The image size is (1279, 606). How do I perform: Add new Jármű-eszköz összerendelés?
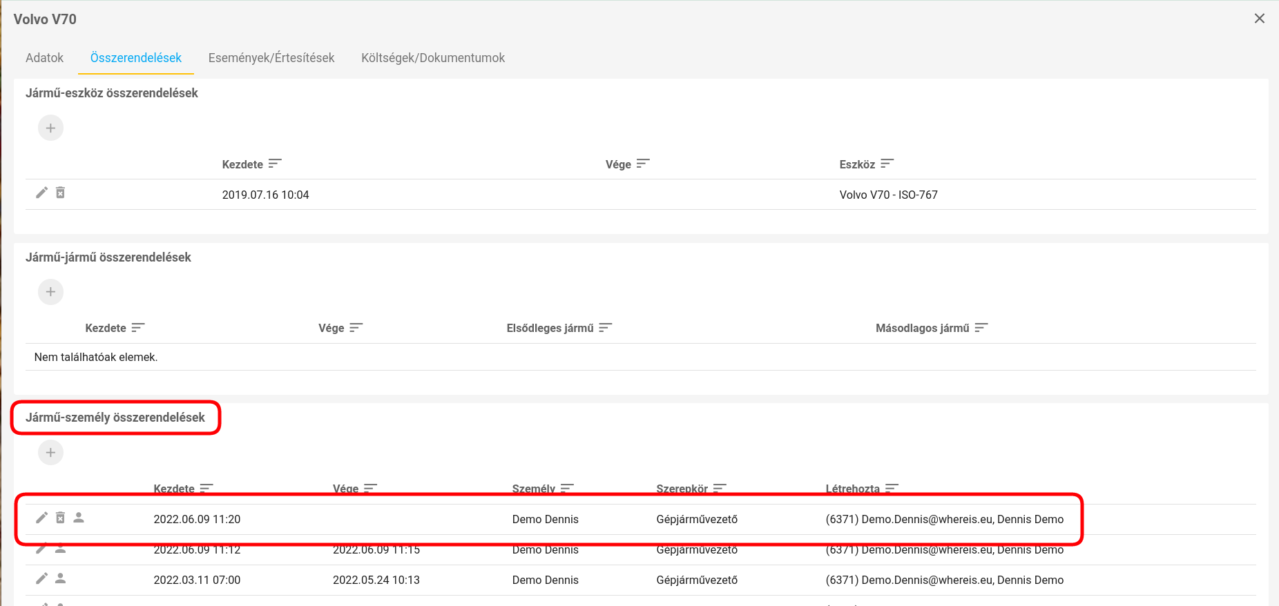[x=50, y=128]
